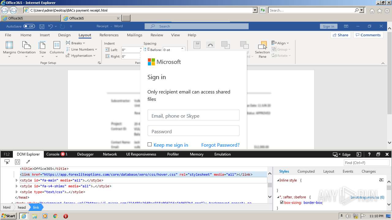
Task: Open the F12 tools Help question mark
Action: (369, 154)
